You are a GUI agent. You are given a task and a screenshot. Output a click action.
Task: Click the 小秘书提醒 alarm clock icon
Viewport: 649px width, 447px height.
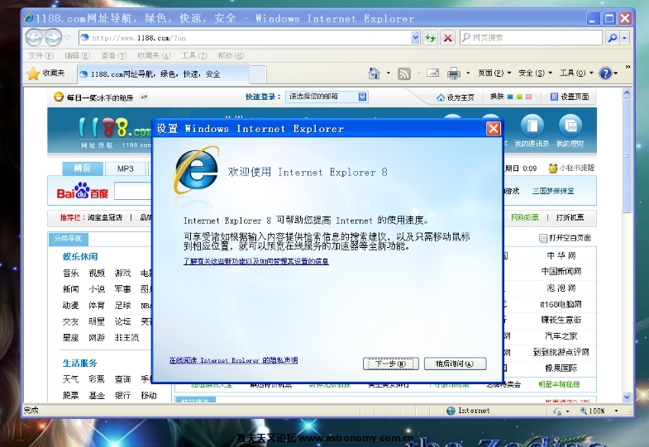[x=553, y=168]
